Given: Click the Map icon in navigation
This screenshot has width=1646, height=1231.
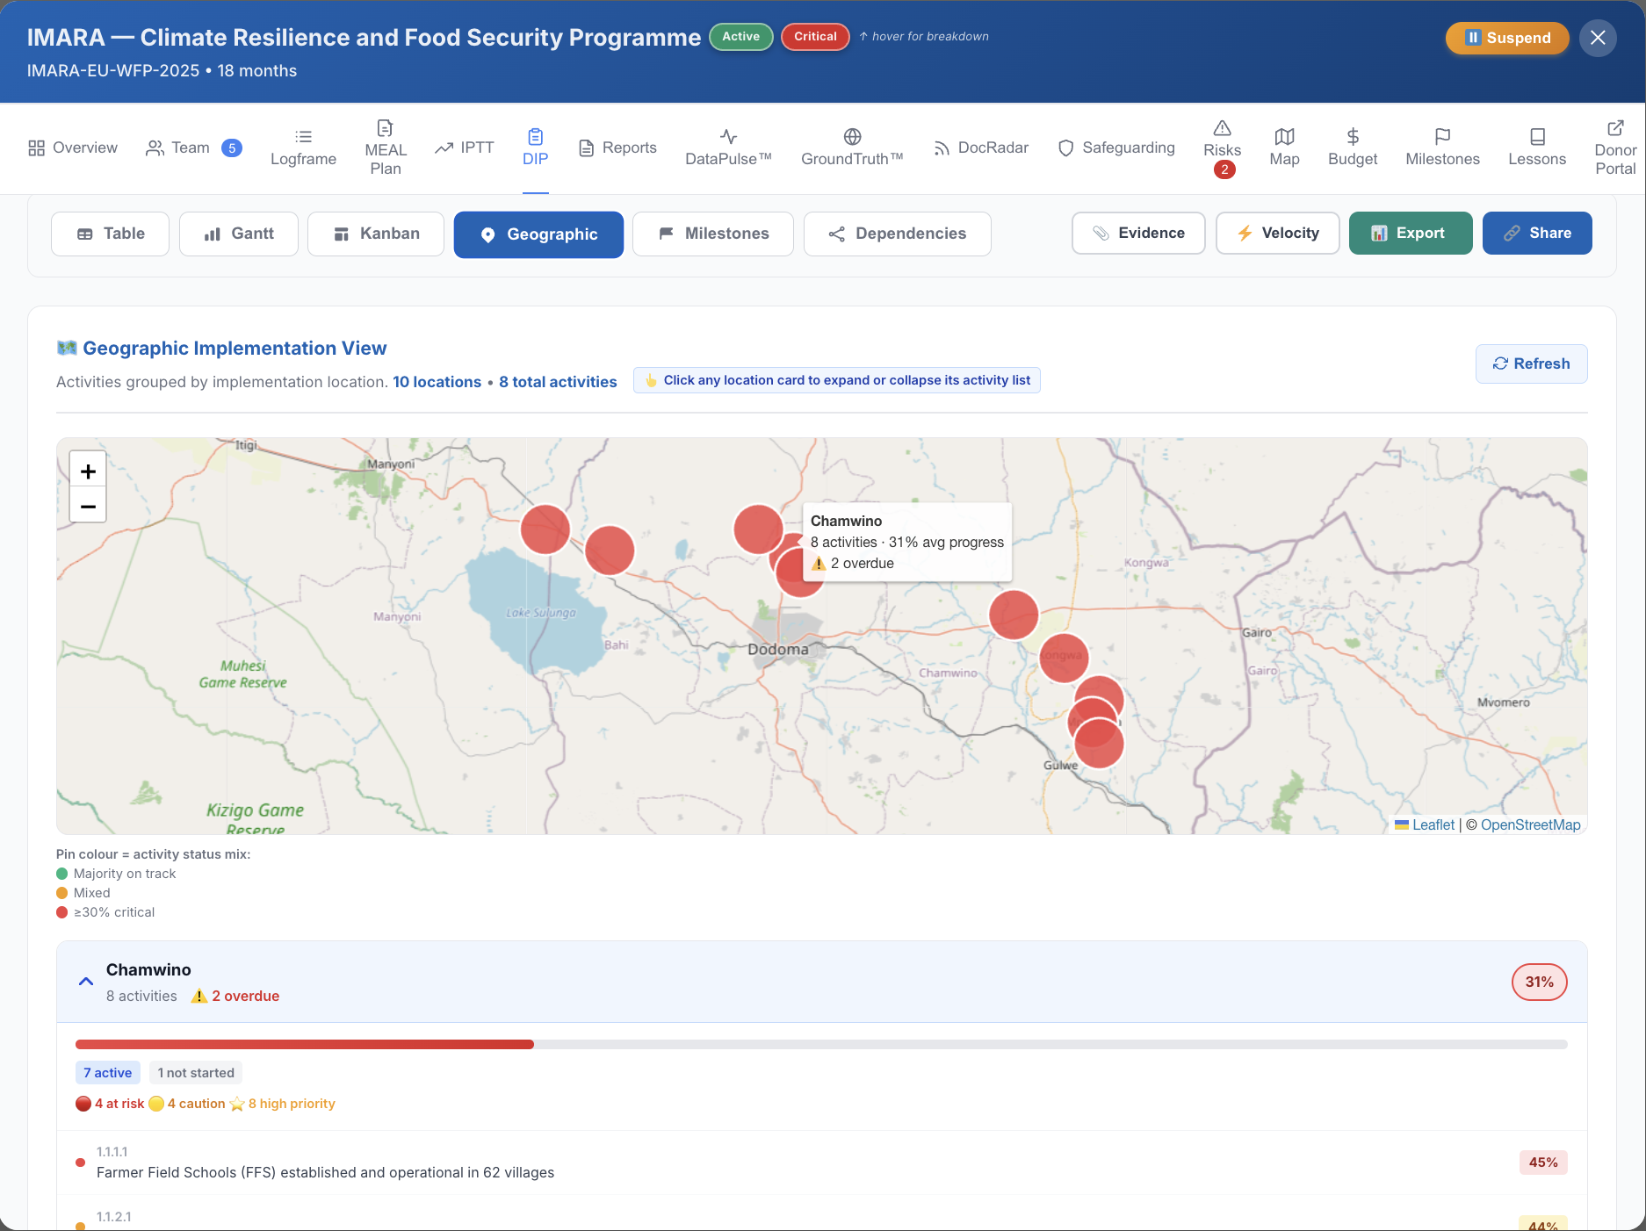Looking at the screenshot, I should (1284, 137).
